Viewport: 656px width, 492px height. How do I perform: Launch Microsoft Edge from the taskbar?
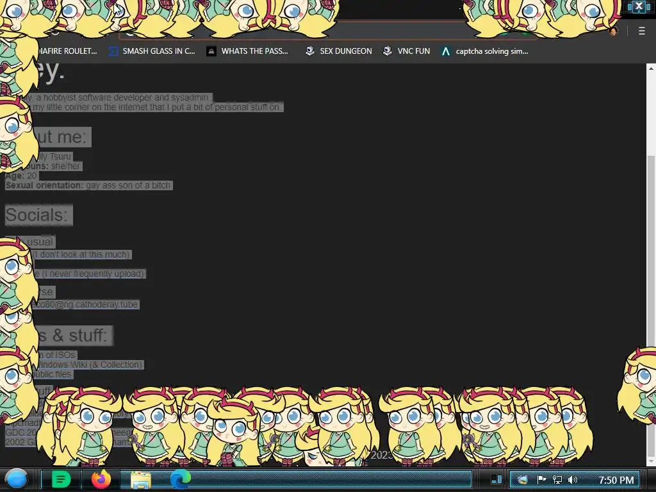pos(180,479)
